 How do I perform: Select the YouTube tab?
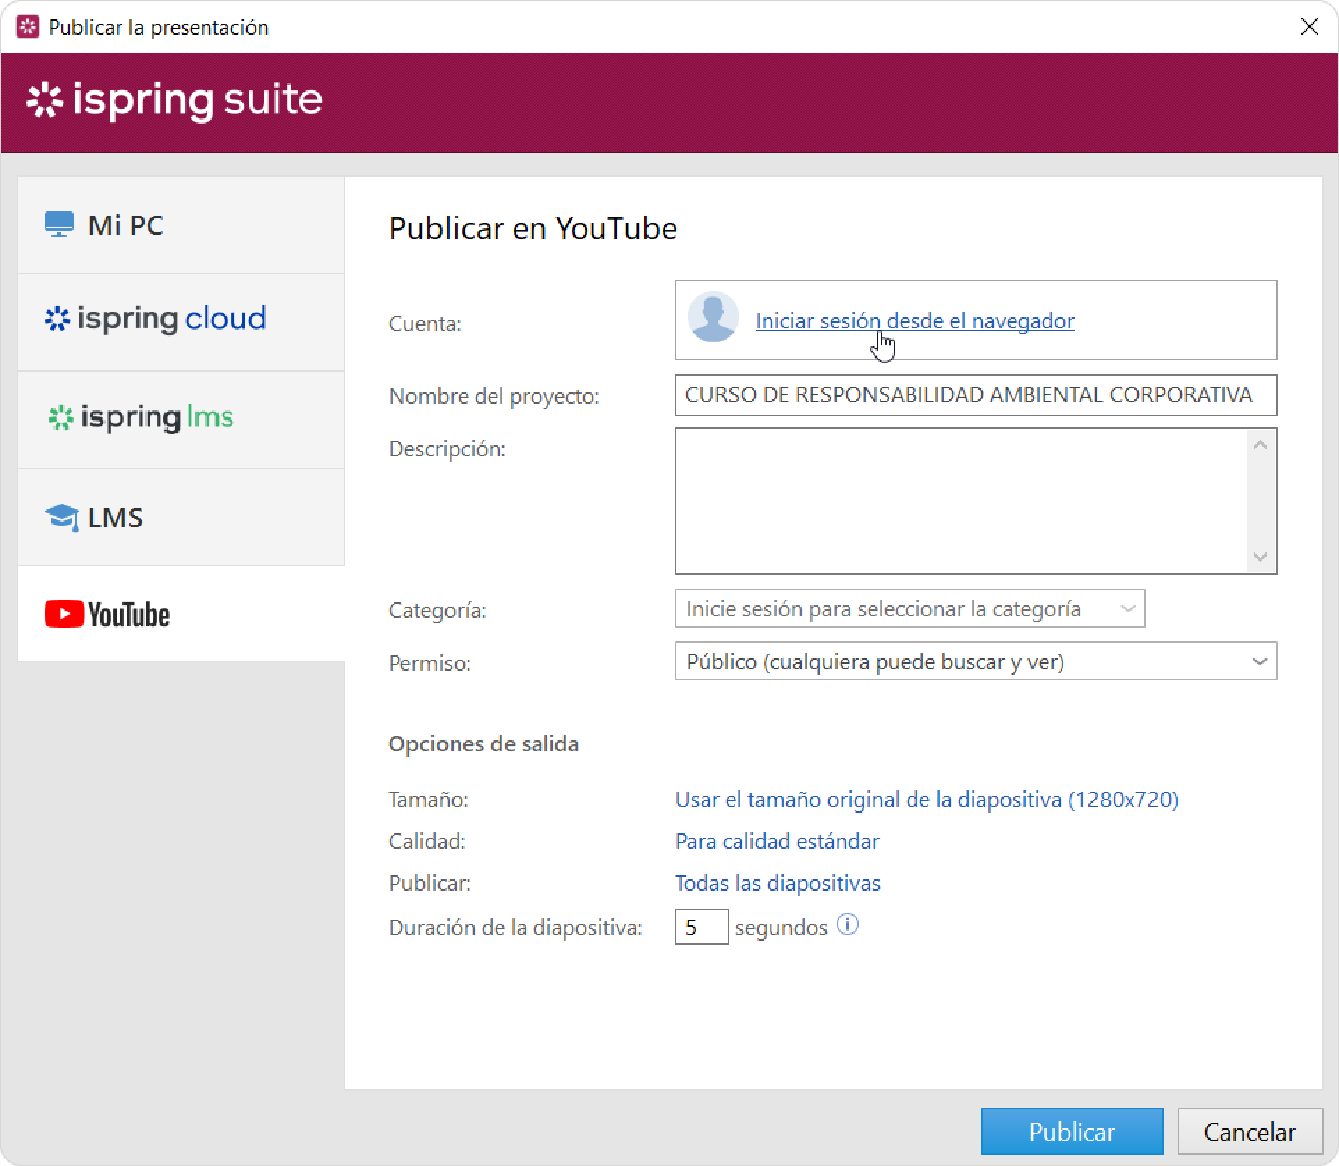pyautogui.click(x=181, y=614)
